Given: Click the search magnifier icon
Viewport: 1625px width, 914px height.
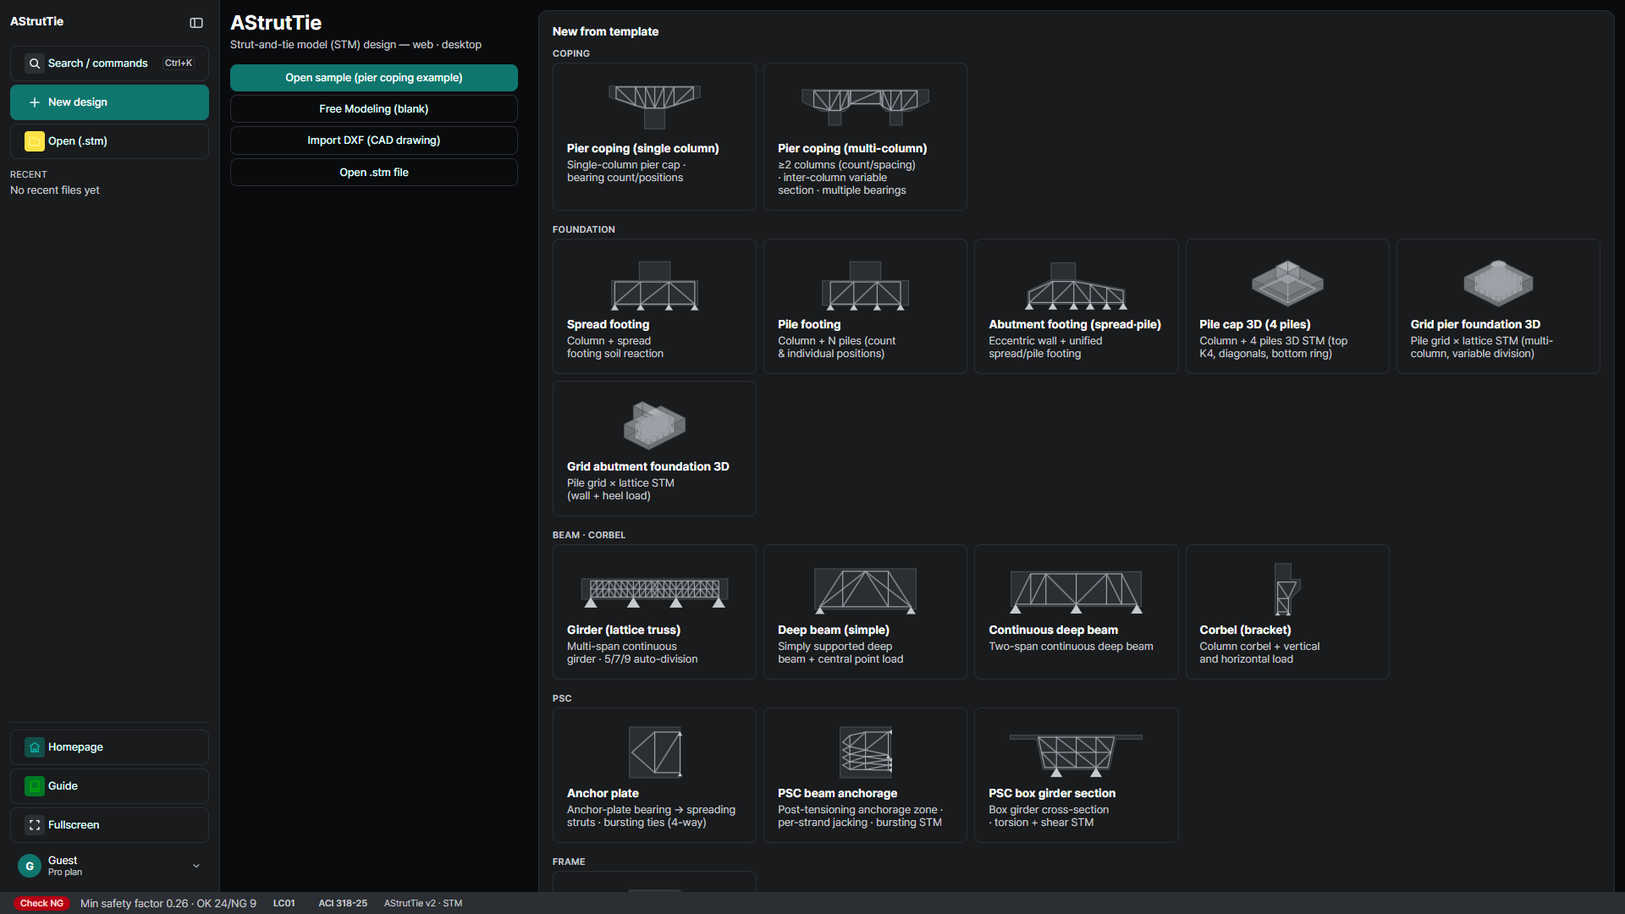Looking at the screenshot, I should coord(35,63).
